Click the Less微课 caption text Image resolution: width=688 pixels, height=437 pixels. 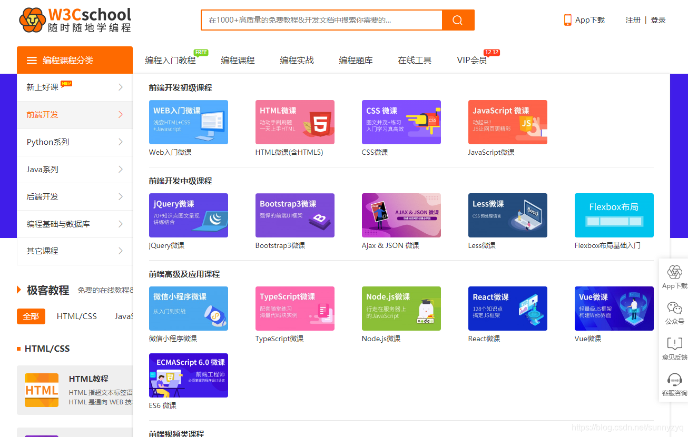482,245
